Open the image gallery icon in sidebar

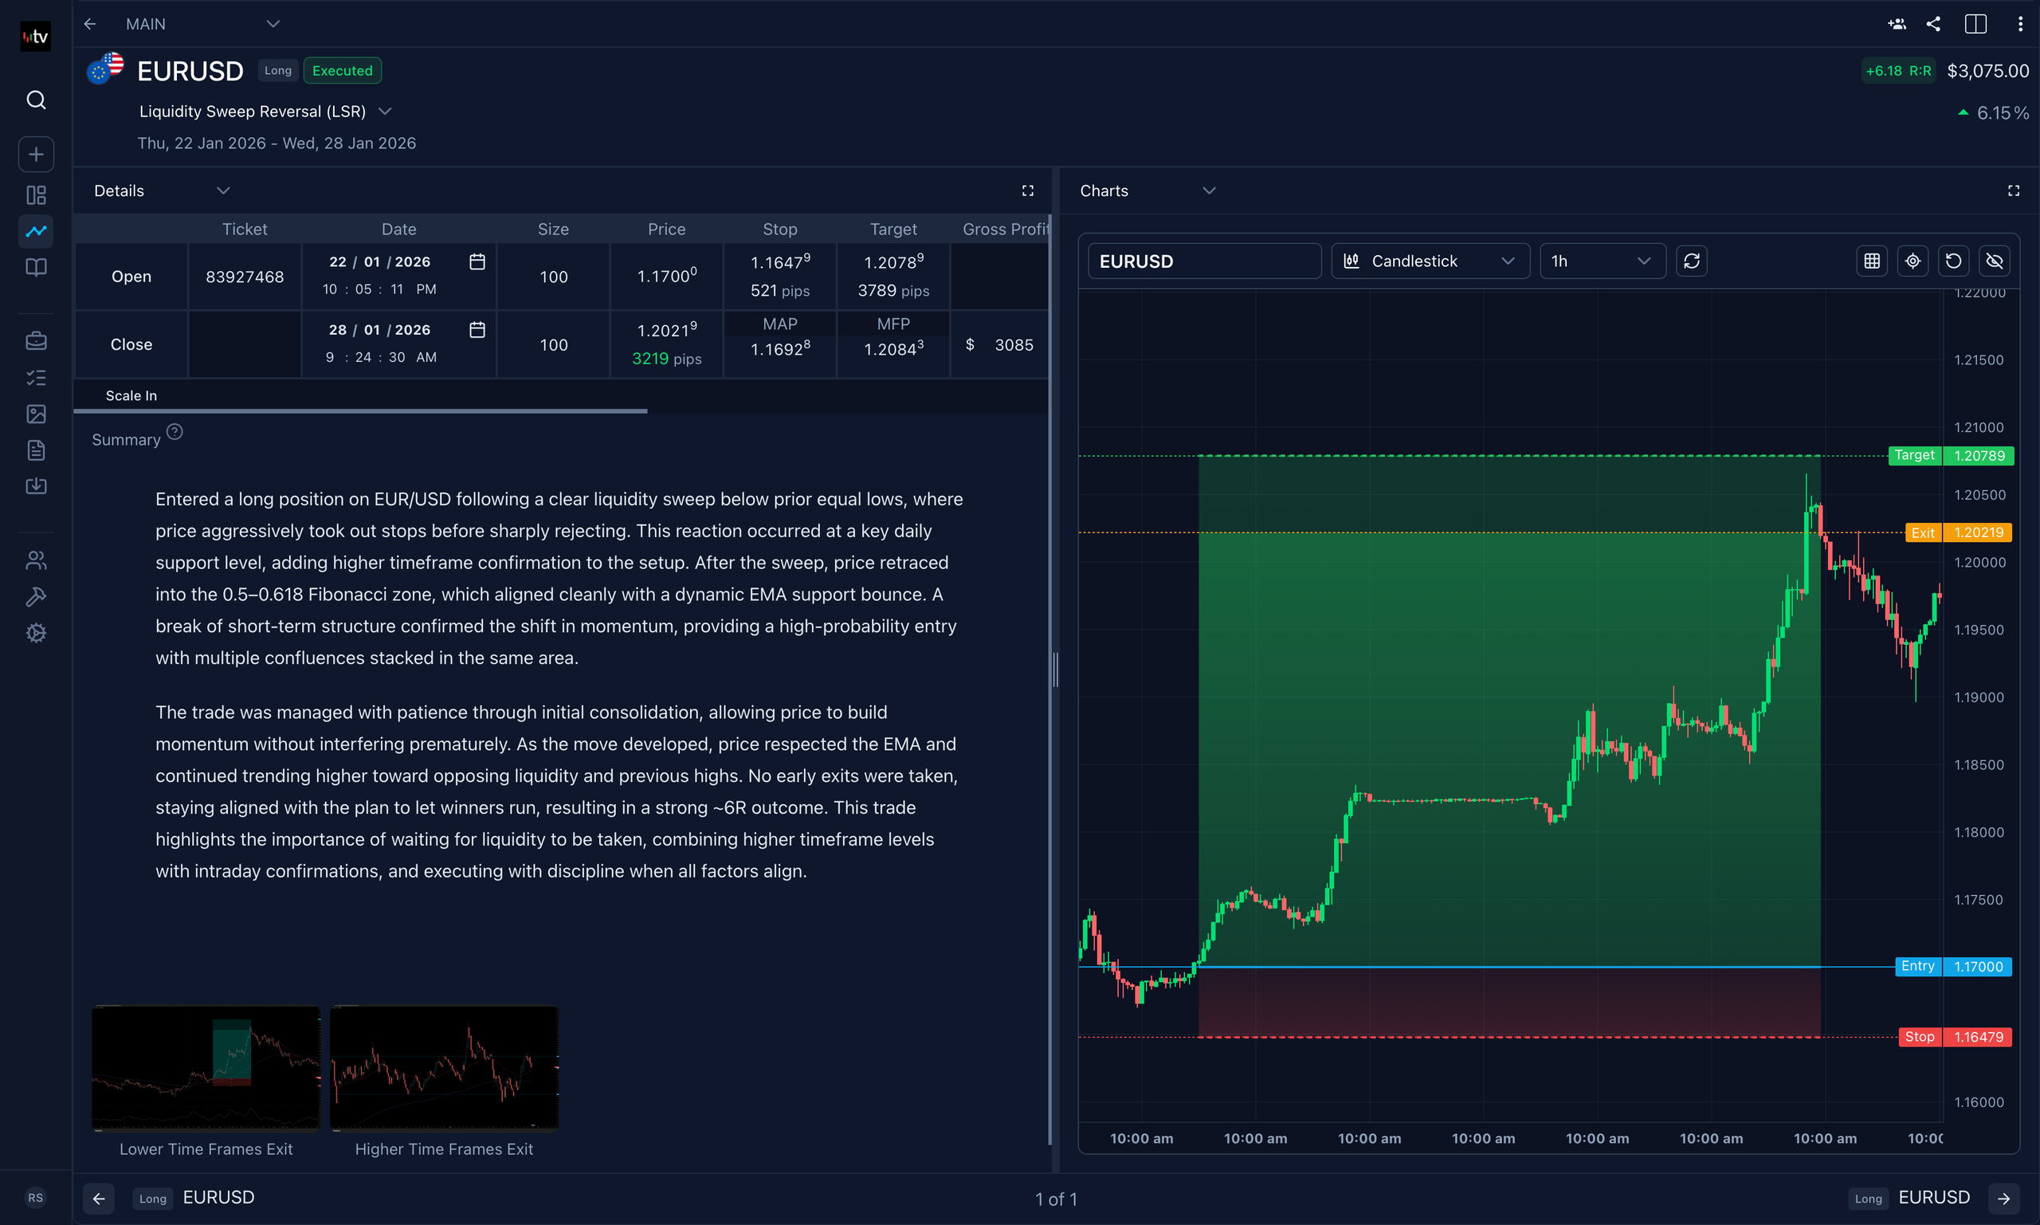(x=36, y=414)
